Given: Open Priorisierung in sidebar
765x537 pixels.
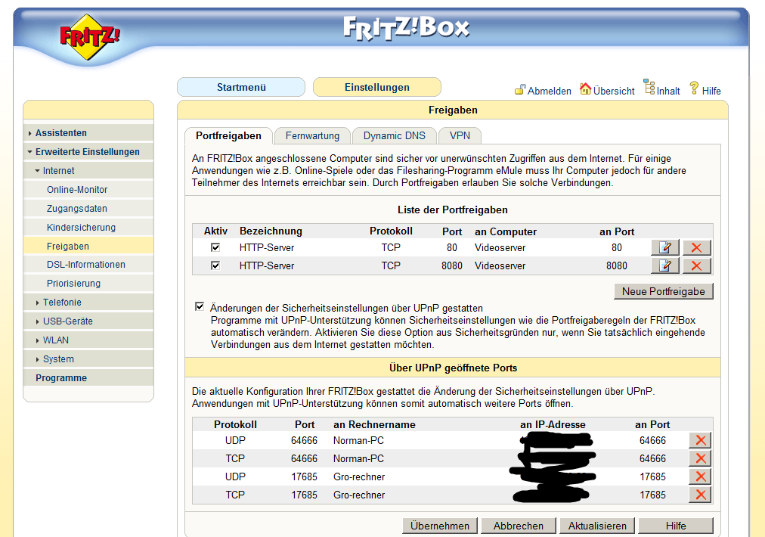Looking at the screenshot, I should (x=88, y=284).
